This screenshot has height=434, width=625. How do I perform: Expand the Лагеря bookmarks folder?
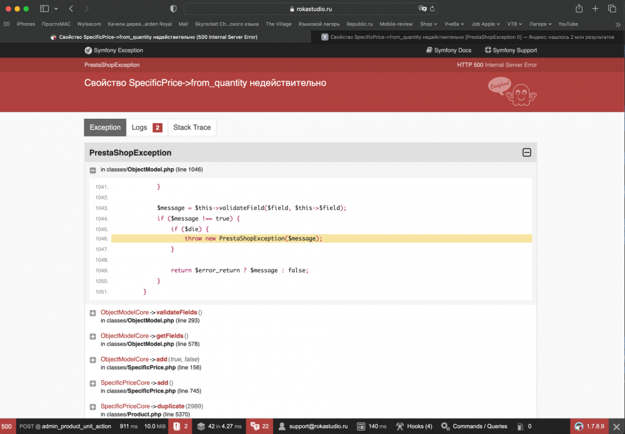pyautogui.click(x=540, y=24)
